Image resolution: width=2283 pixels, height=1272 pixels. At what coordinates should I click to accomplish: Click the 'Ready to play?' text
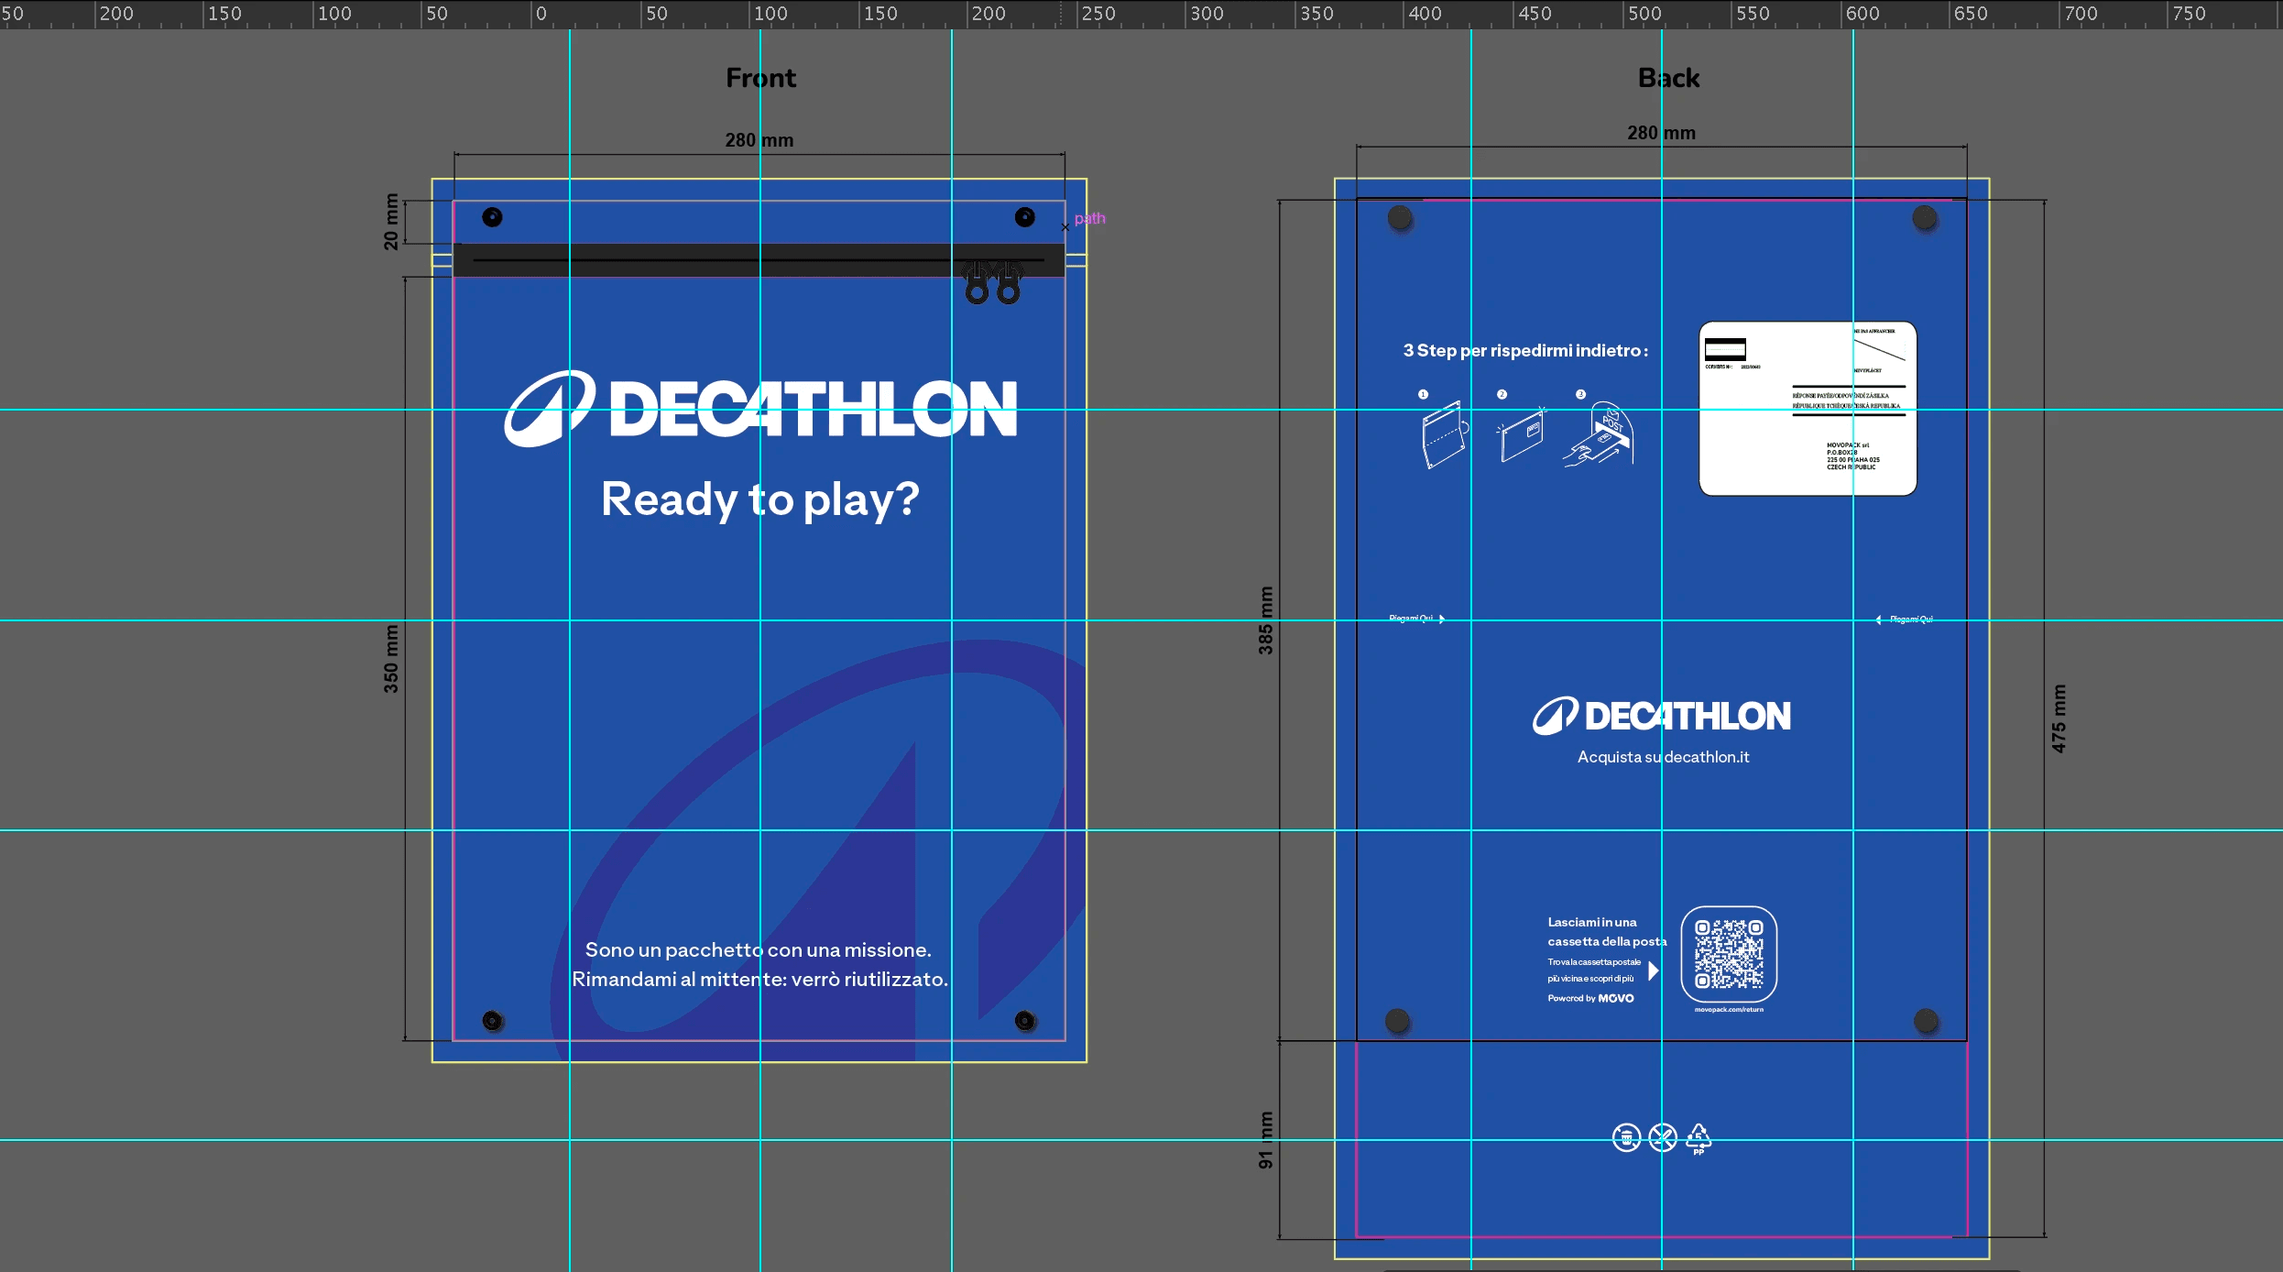click(760, 499)
